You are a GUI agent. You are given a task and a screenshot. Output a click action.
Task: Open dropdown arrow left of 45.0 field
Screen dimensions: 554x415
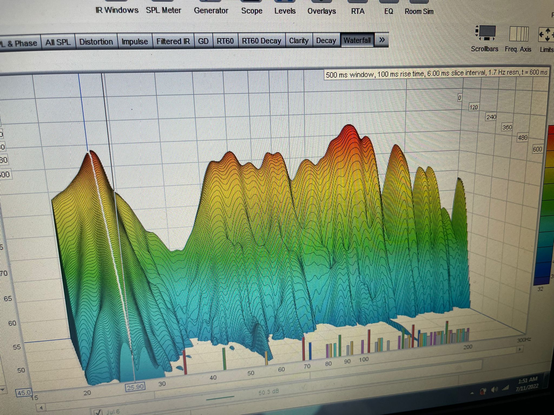tap(3, 390)
